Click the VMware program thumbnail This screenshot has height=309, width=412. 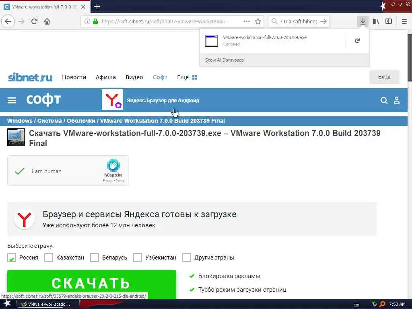[x=16, y=137]
